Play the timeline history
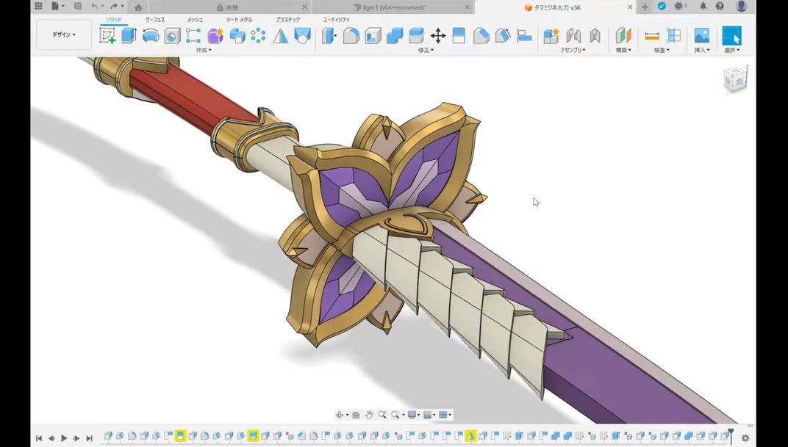Image resolution: width=788 pixels, height=447 pixels. coord(64,438)
